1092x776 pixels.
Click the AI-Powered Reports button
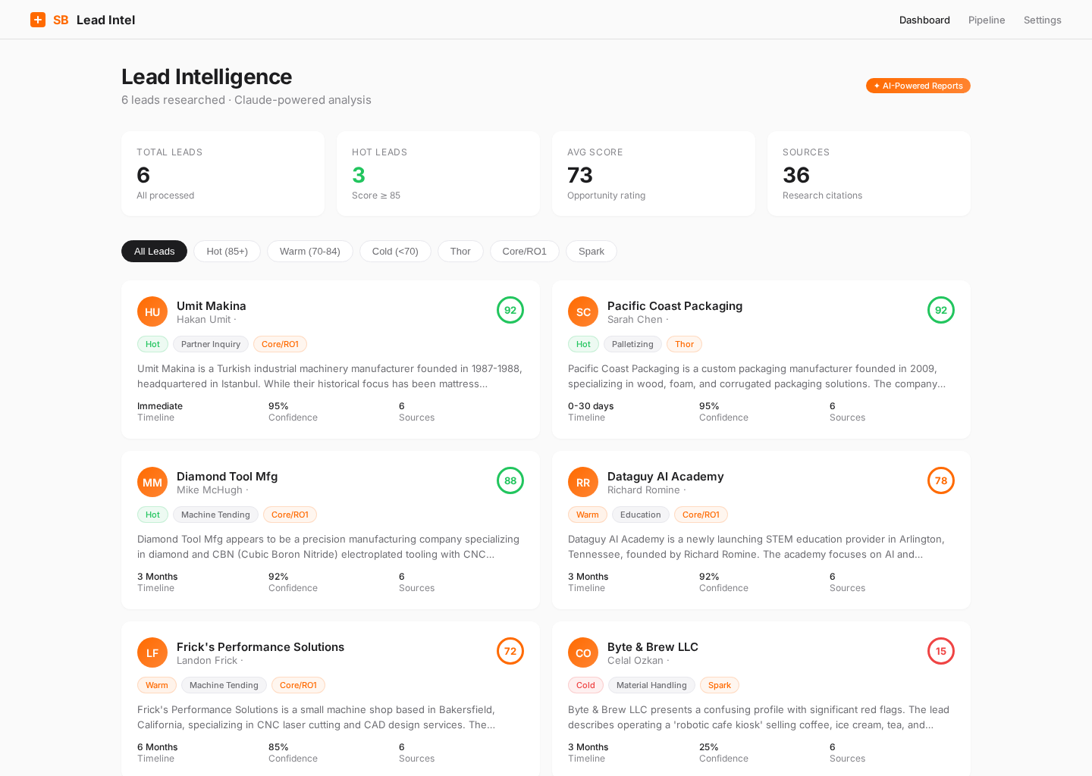(918, 86)
